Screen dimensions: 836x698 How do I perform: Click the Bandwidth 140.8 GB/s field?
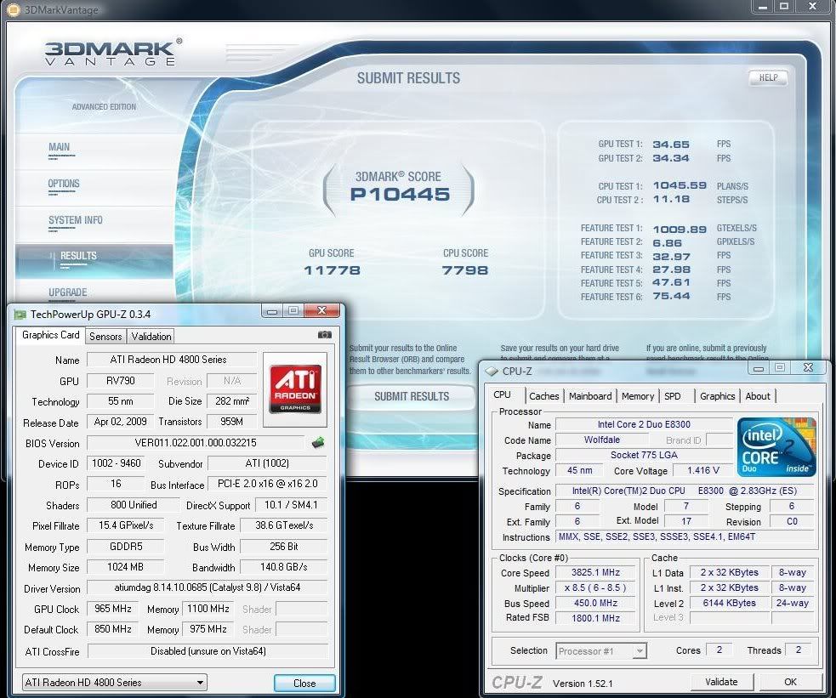284,567
